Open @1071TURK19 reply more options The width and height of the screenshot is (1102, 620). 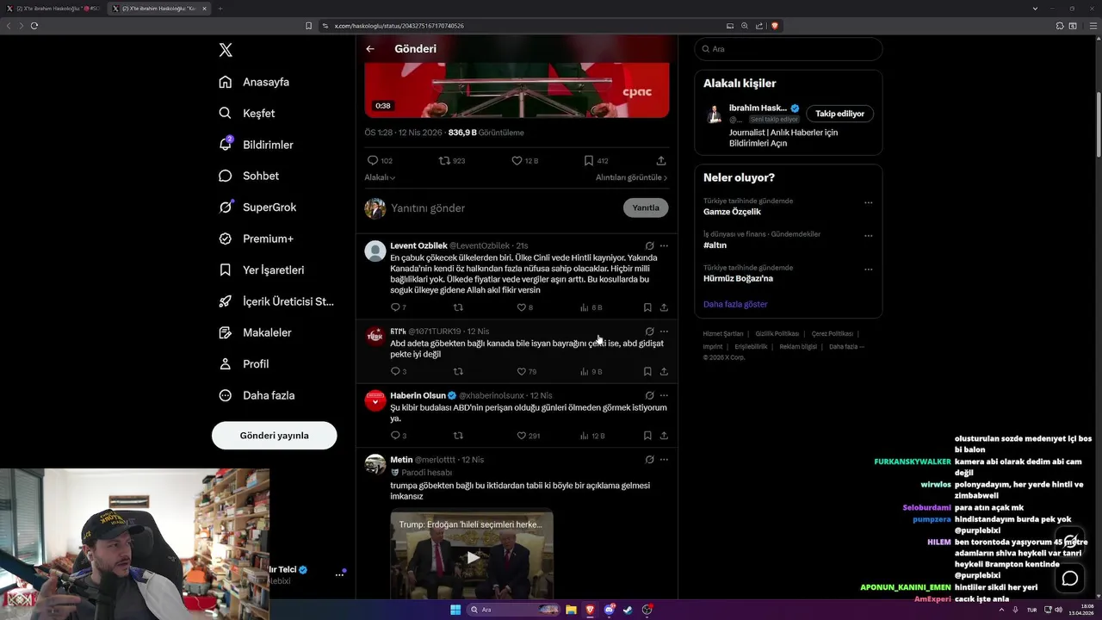[x=664, y=332]
